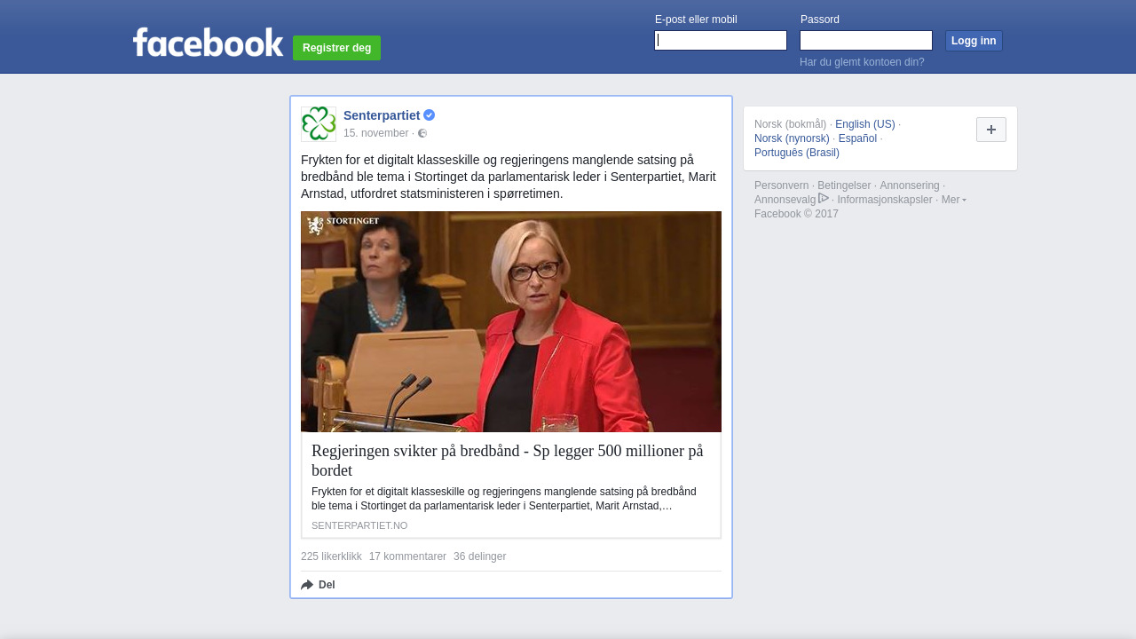Open Har du glemt kontoen din link
Viewport: 1136px width, 639px height.
point(862,62)
